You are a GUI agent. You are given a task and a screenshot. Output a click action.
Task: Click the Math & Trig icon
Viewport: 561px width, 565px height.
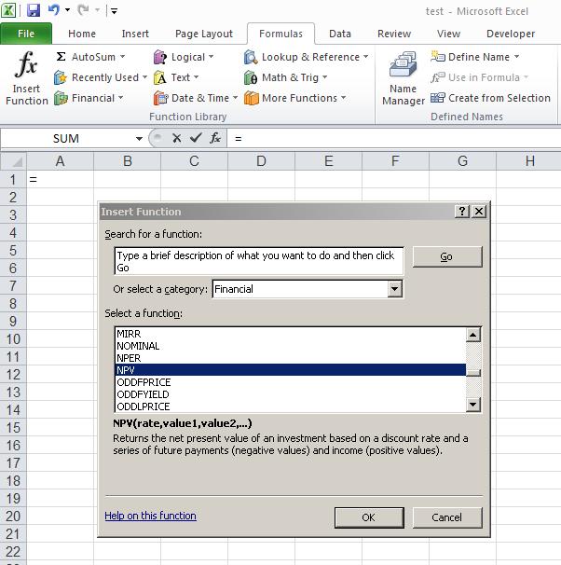[251, 77]
